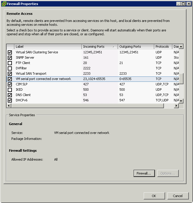Select the DVFilter row label
Screen dimensions: 193x203
21,68
